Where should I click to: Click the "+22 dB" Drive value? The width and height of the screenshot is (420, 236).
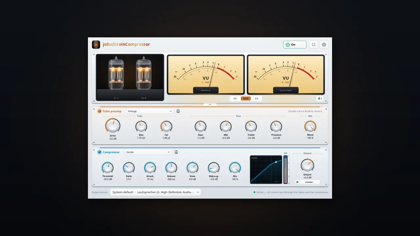113,139
